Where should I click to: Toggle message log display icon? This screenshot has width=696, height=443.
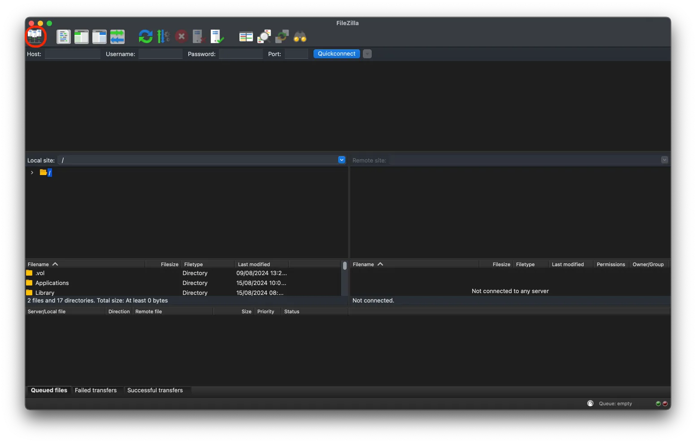(x=64, y=36)
